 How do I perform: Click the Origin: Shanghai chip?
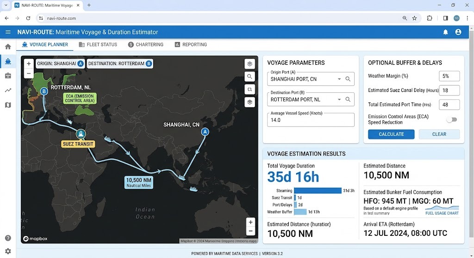pos(60,64)
